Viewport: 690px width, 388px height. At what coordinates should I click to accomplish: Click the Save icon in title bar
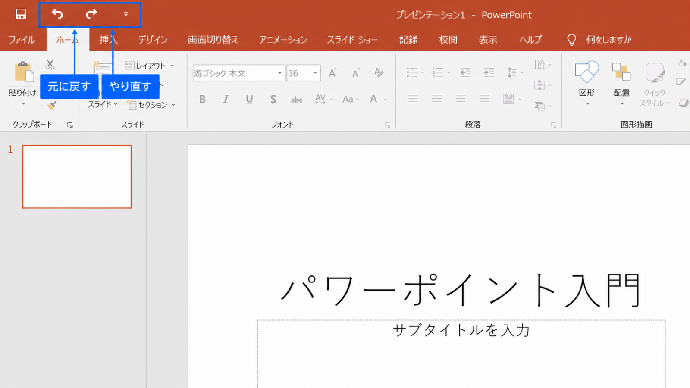[x=21, y=14]
